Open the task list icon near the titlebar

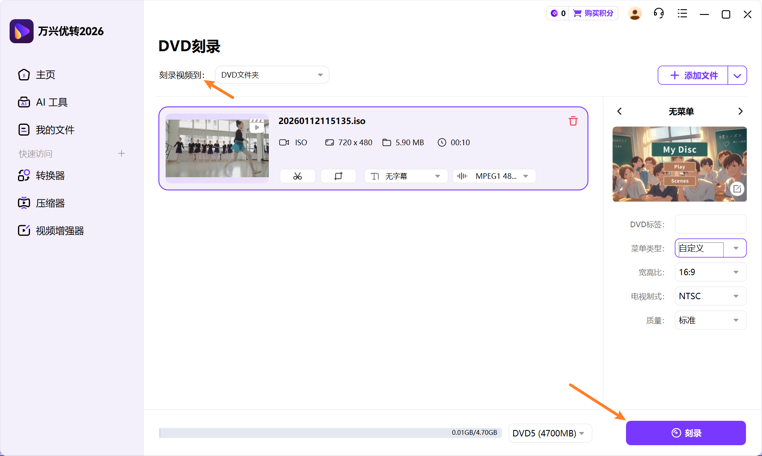tap(682, 13)
